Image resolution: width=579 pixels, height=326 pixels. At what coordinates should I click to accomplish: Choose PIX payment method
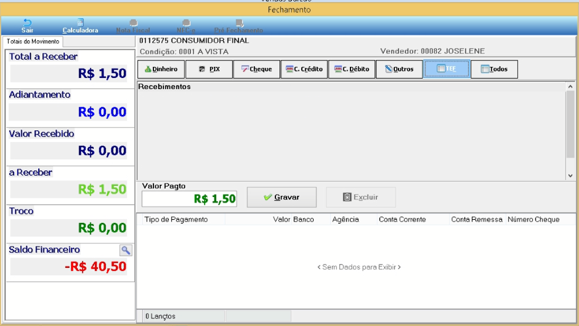tap(209, 69)
